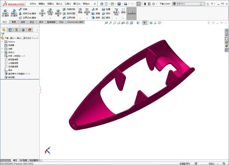Click the tree filter funnel icon
The image size is (229, 165).
pyautogui.click(x=3, y=34)
